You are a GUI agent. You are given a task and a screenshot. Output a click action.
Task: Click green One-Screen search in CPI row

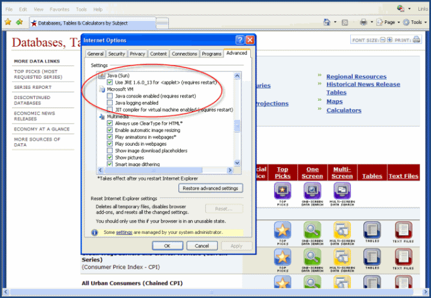click(x=312, y=257)
